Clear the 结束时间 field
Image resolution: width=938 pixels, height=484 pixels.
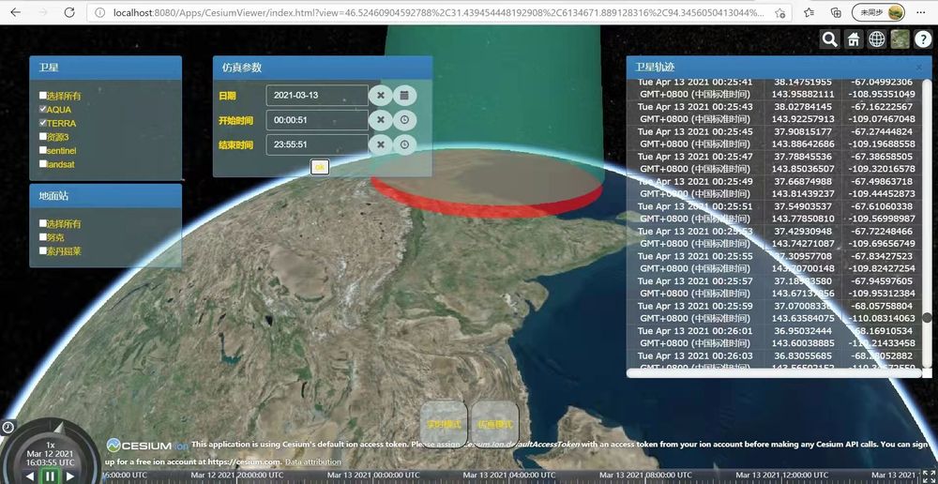click(x=381, y=144)
